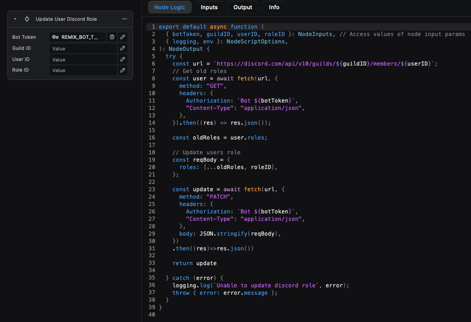This screenshot has width=471, height=322.
Task: Select the REMIX_BOT_T... secret value
Action: (79, 37)
